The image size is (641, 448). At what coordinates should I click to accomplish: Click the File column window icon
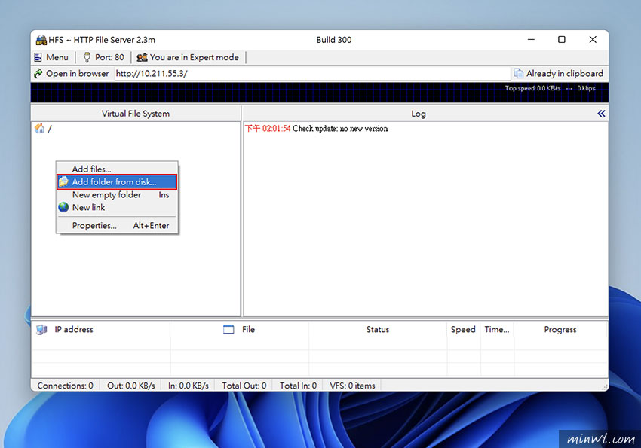click(x=228, y=329)
